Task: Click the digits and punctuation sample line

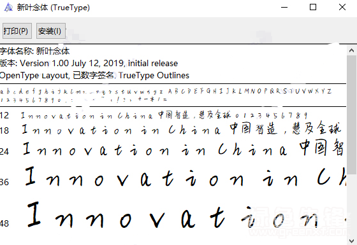Action: click(x=84, y=99)
